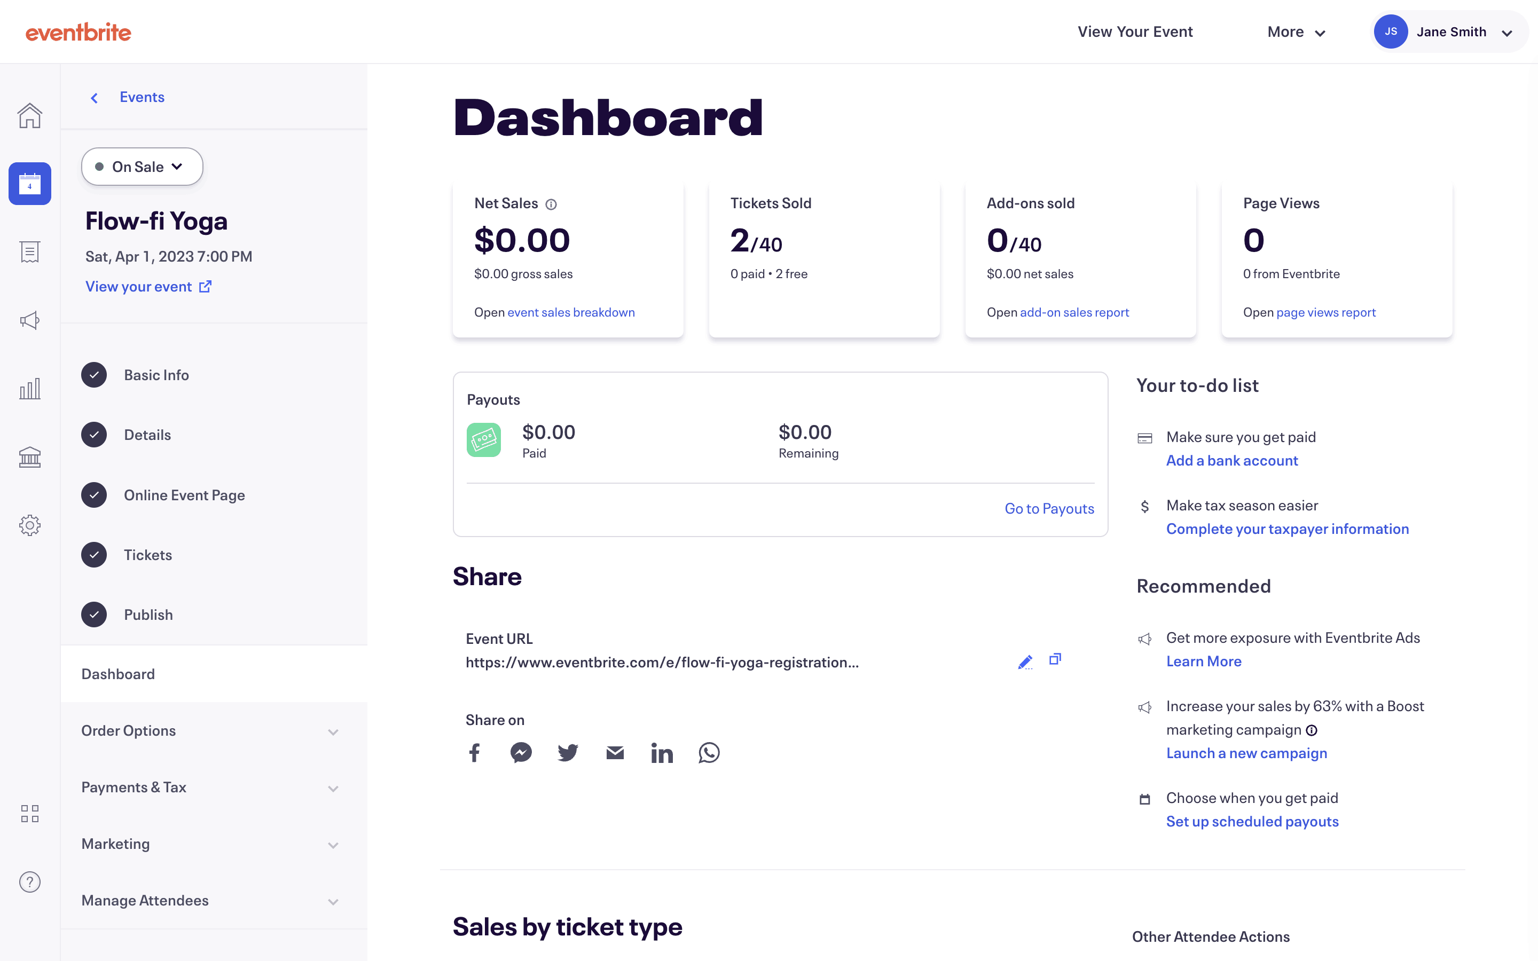Open Reports bar chart sidebar icon
Screen dimensions: 1538x961
[x=30, y=388]
